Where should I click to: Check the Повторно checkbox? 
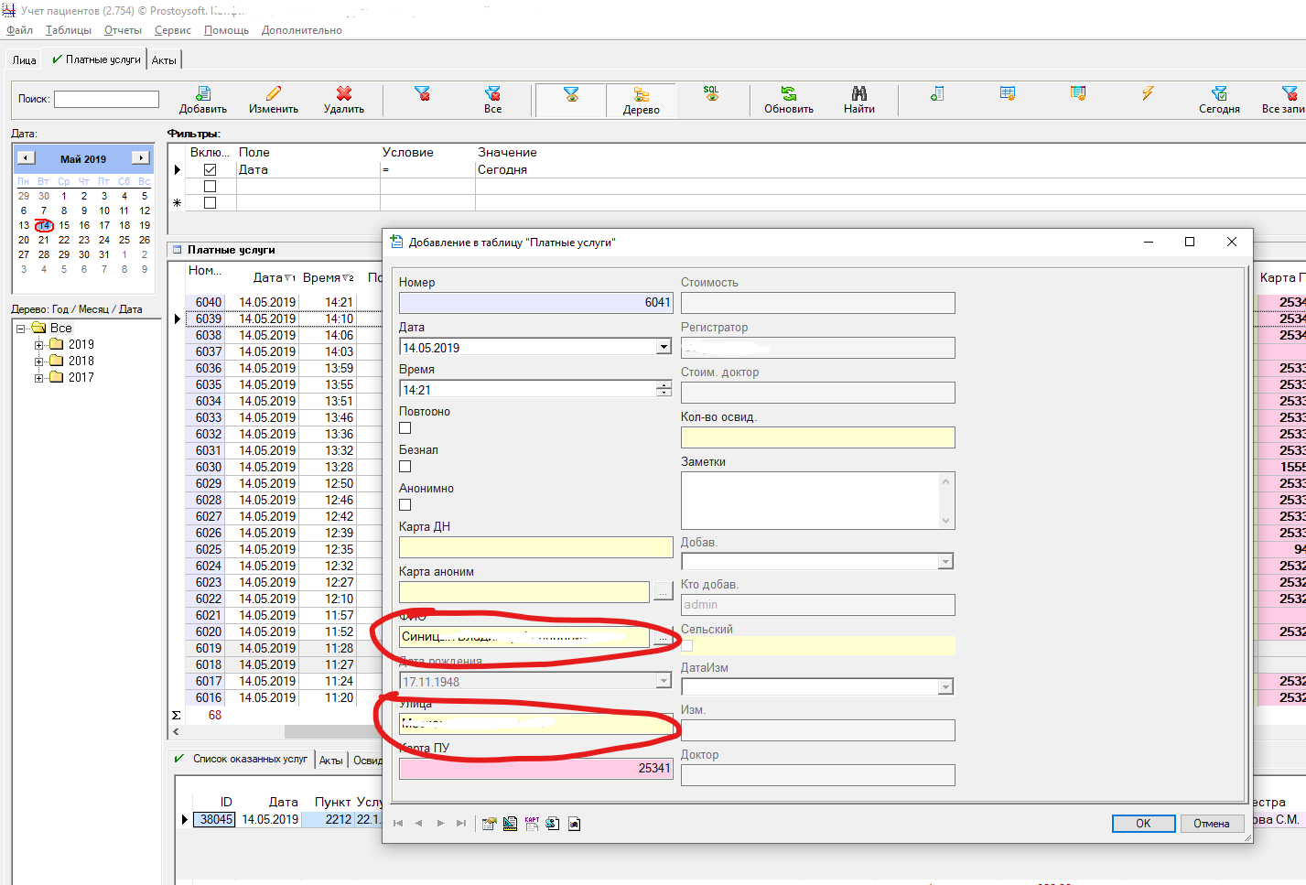[405, 428]
